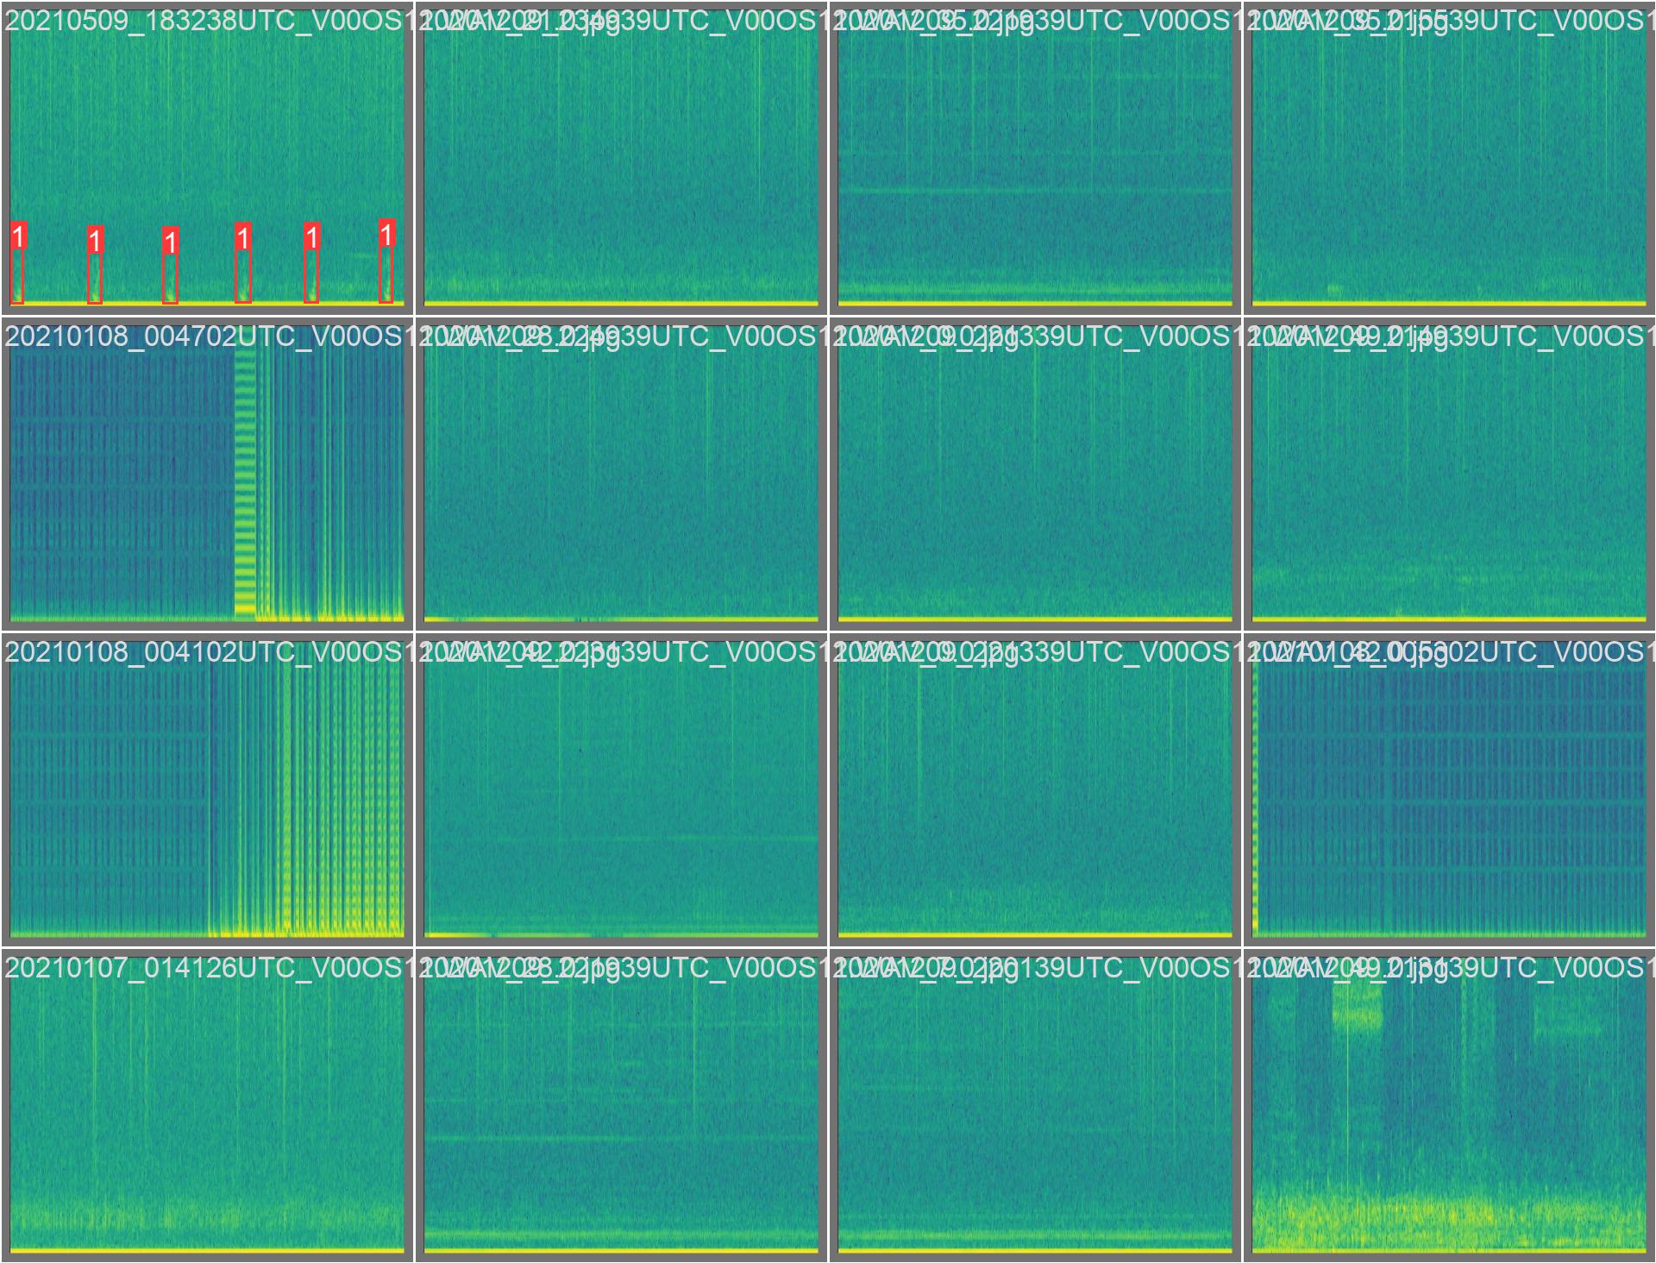
Task: Click the bright striped band in 20210108_004702UTC spectrogram
Action: 245,483
